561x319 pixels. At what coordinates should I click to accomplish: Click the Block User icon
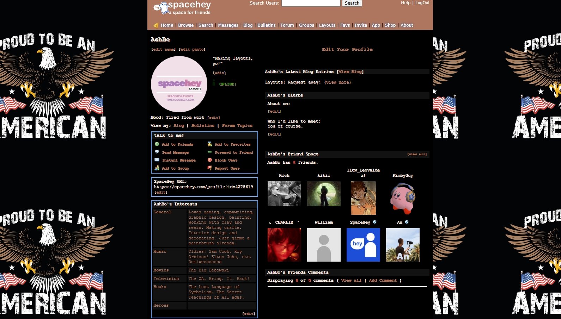pos(209,160)
